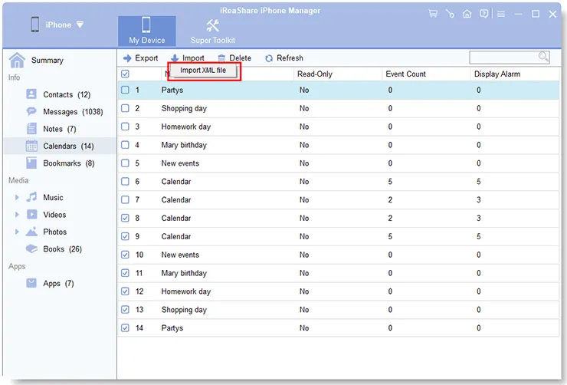This screenshot has height=385, width=567.
Task: Expand the Videos tree node
Action: (x=17, y=215)
